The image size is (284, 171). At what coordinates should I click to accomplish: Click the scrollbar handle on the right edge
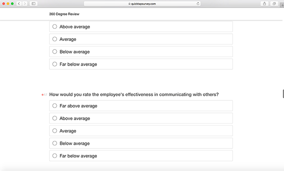tap(283, 94)
